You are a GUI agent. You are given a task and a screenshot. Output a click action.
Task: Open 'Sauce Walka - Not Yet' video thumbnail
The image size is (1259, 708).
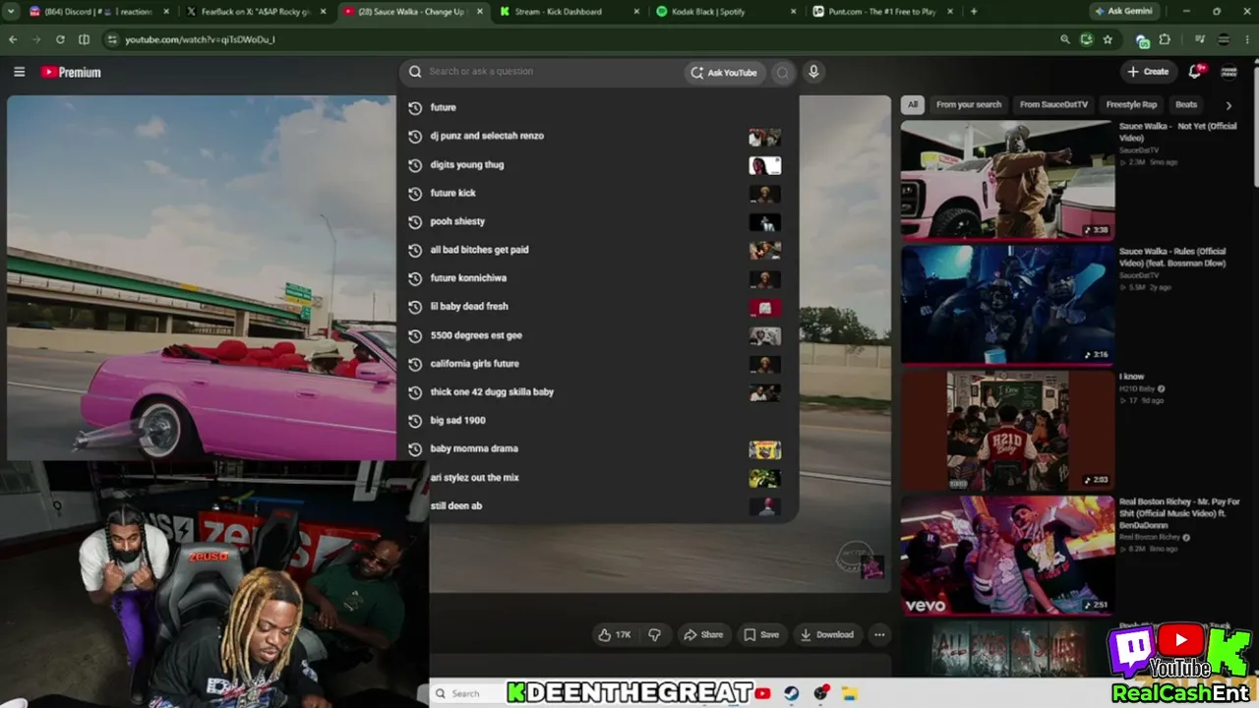(1008, 180)
